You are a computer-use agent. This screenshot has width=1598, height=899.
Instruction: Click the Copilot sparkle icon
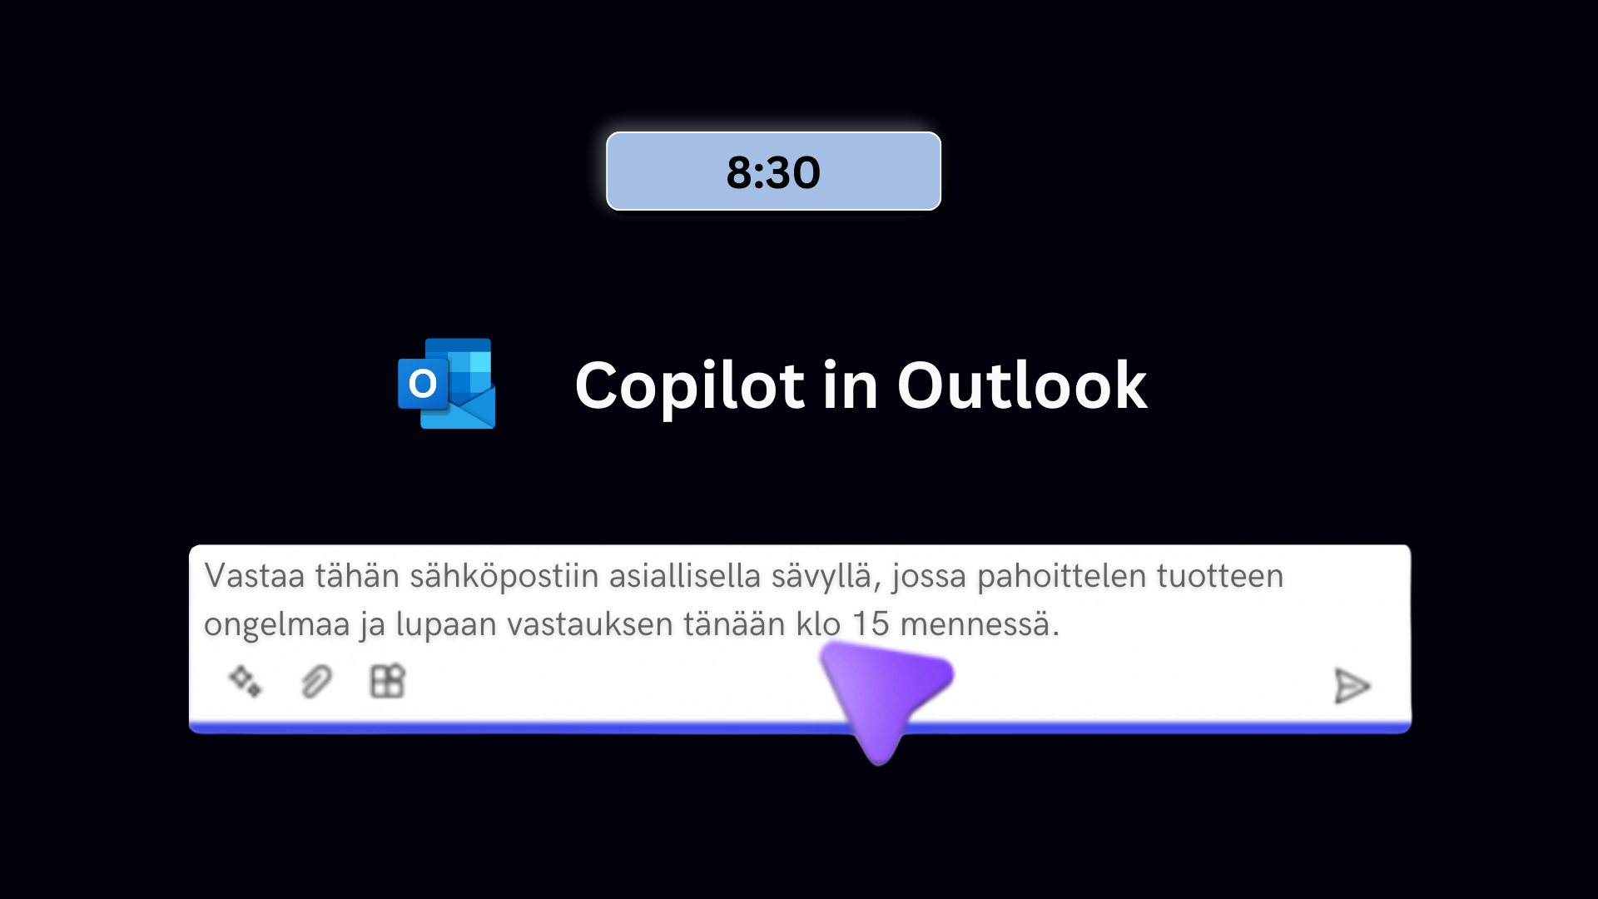pyautogui.click(x=244, y=683)
